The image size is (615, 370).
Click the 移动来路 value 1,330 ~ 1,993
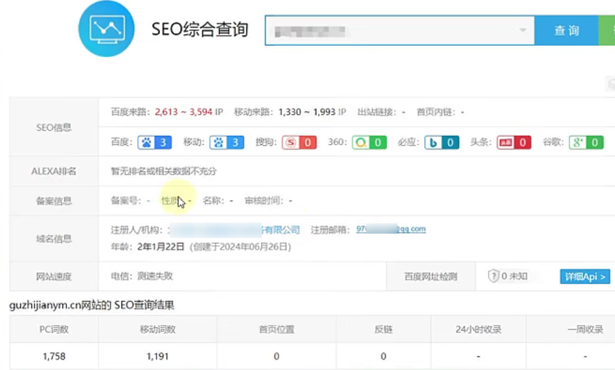307,112
